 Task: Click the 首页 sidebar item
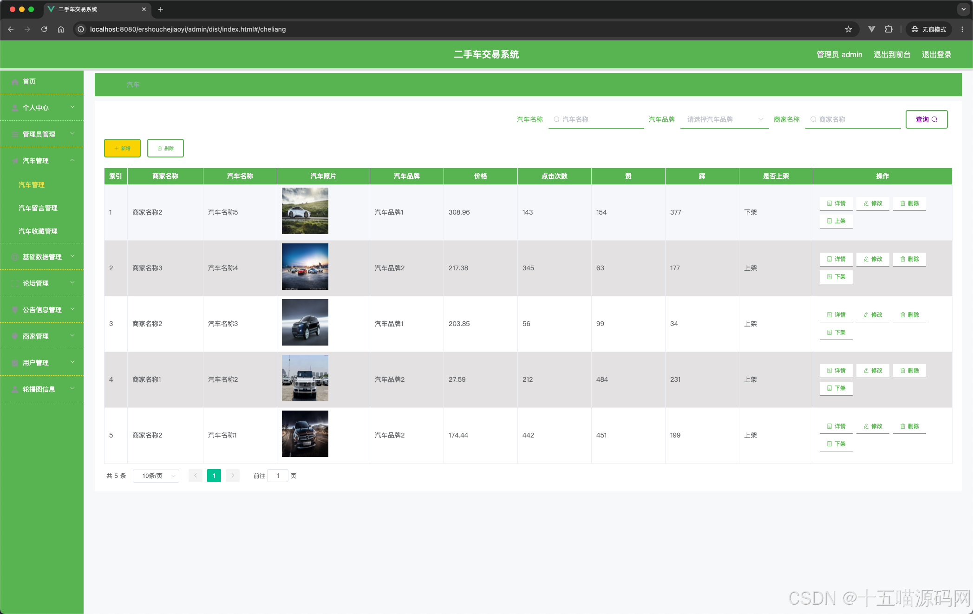click(x=42, y=81)
